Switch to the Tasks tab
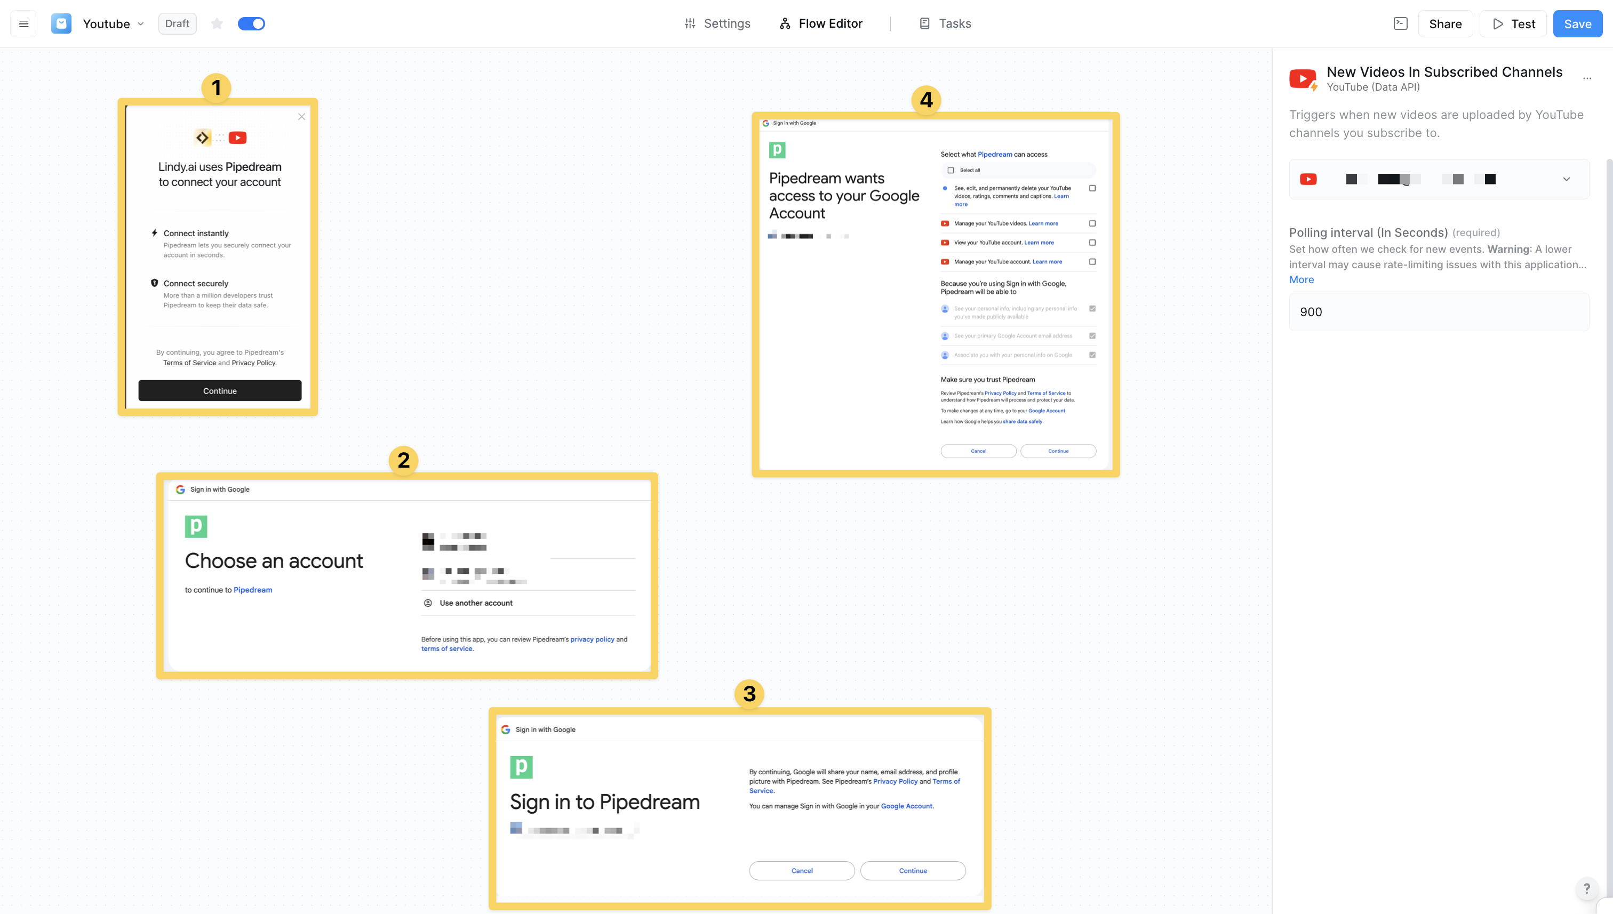This screenshot has height=914, width=1613. click(x=945, y=24)
